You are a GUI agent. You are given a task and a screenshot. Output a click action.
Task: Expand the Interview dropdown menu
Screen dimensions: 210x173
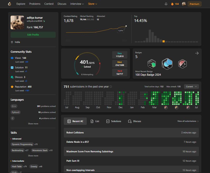click(x=77, y=4)
